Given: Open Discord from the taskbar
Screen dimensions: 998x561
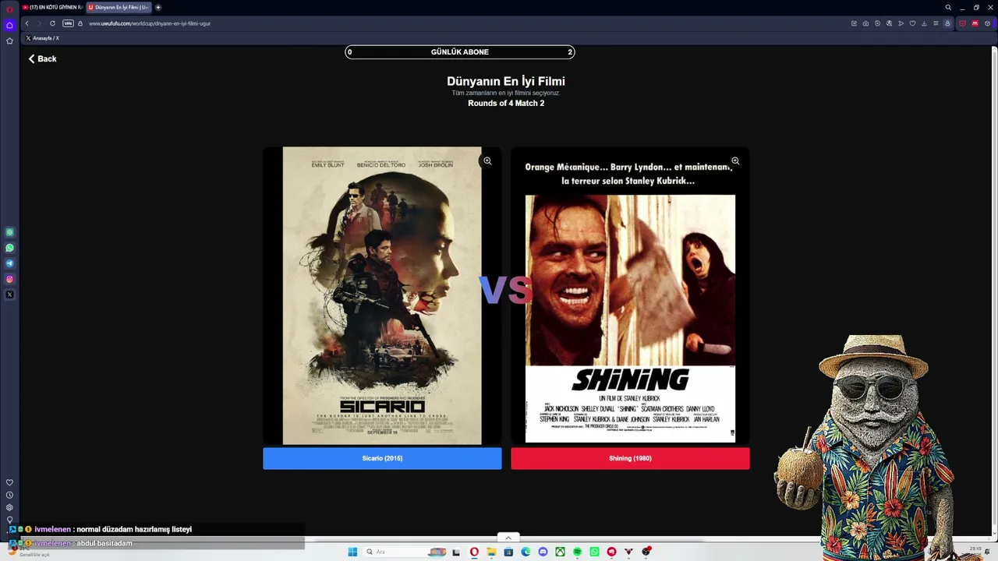Looking at the screenshot, I should point(543,552).
